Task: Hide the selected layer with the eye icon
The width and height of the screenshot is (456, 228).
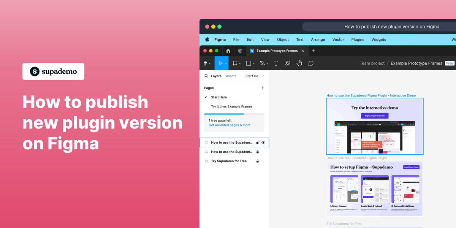Action: pyautogui.click(x=263, y=142)
